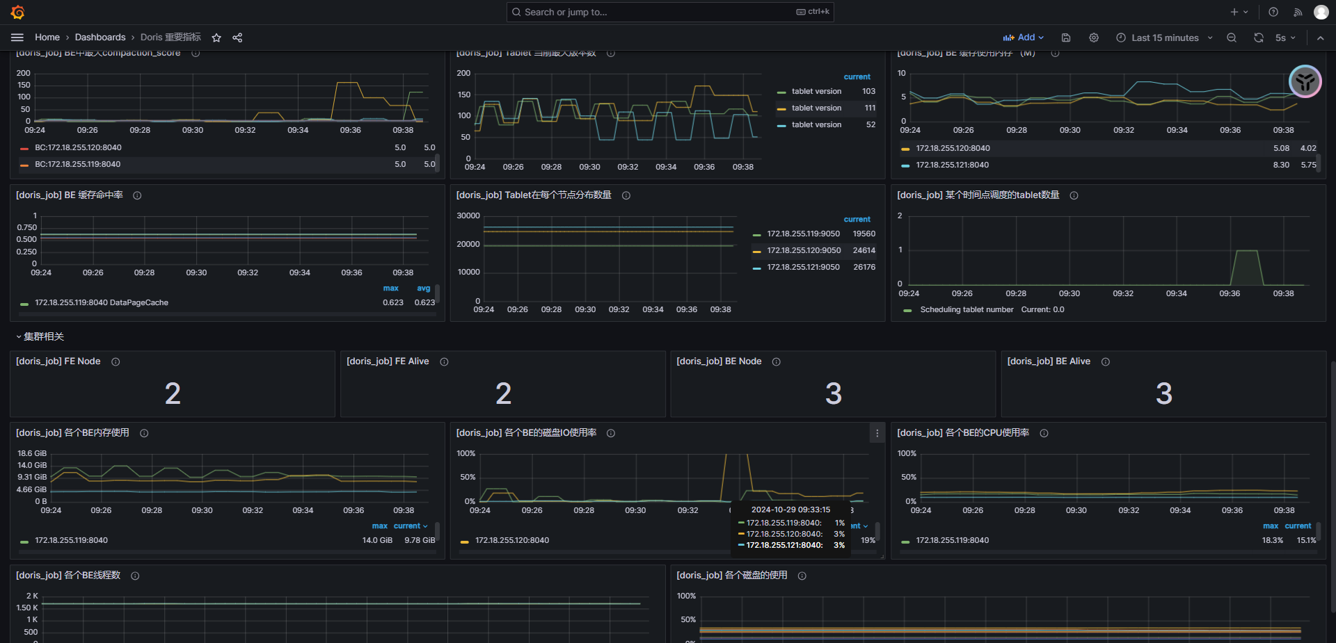
Task: Open the round floating assistant badge
Action: (1305, 81)
